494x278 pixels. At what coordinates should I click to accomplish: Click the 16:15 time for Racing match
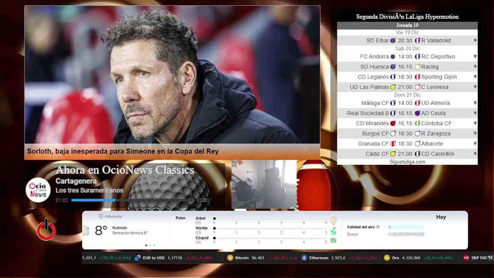point(405,67)
